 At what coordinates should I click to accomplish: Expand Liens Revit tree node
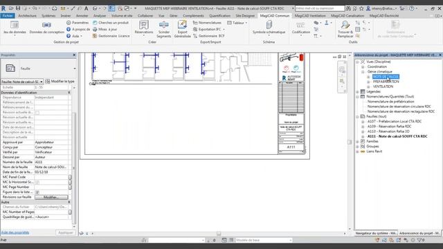pyautogui.click(x=357, y=151)
